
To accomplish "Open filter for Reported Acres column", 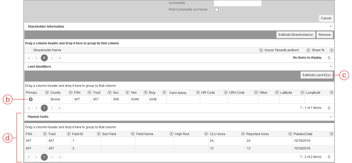I will (x=290, y=134).
